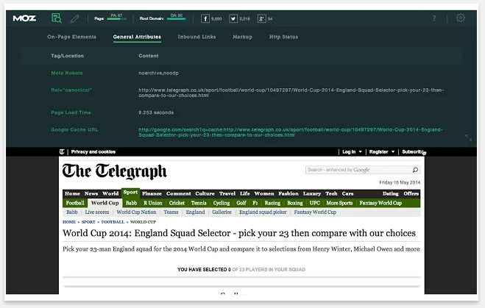485x308 pixels.
Task: Click the Meta Robots label
Action: [67, 74]
